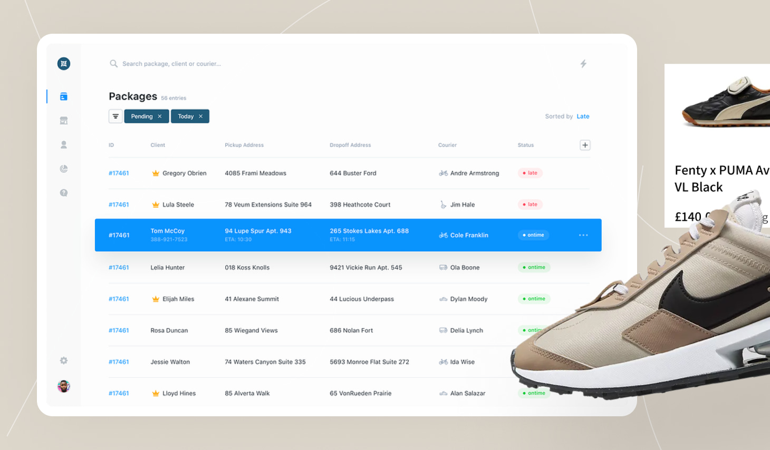Select the Today filter chip label
The image size is (770, 450).
186,116
